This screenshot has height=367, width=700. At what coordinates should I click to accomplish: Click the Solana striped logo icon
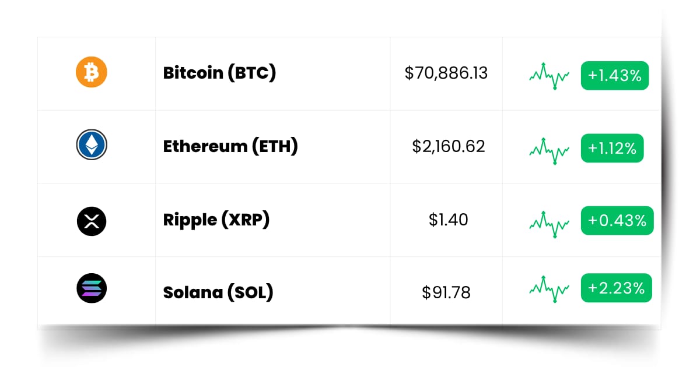(x=92, y=288)
